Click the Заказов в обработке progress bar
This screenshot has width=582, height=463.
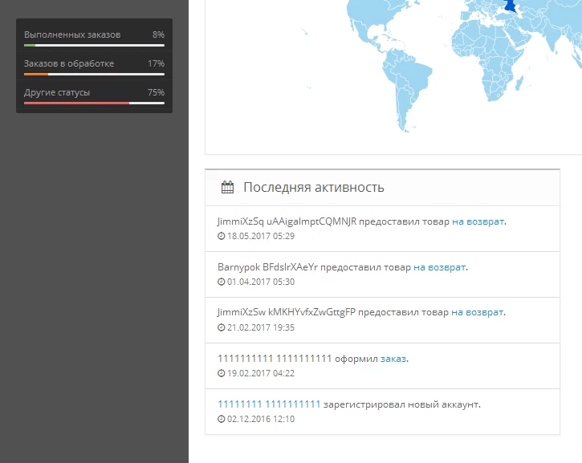pyautogui.click(x=94, y=74)
